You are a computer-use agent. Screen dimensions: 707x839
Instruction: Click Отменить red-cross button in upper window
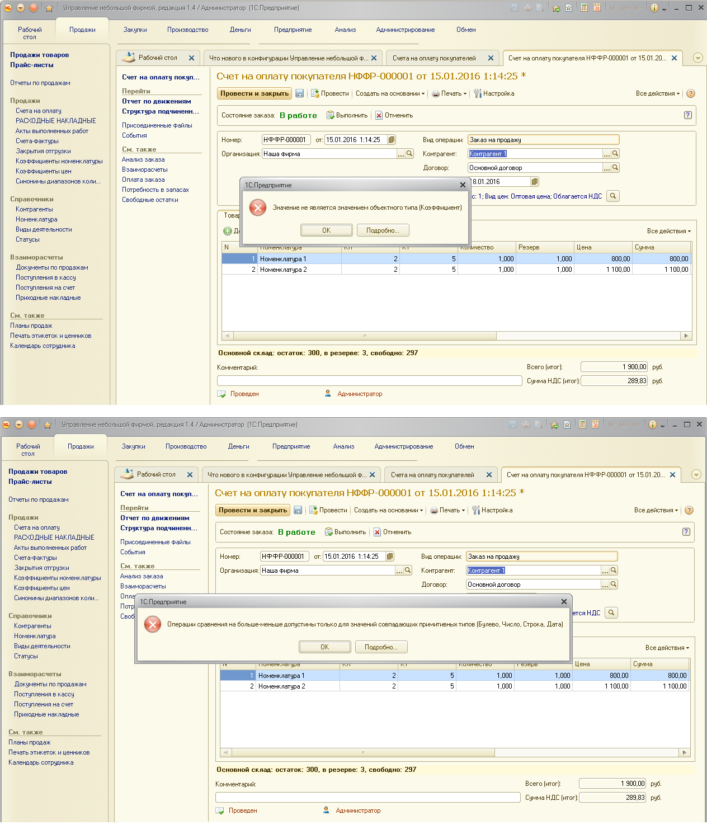click(x=379, y=115)
